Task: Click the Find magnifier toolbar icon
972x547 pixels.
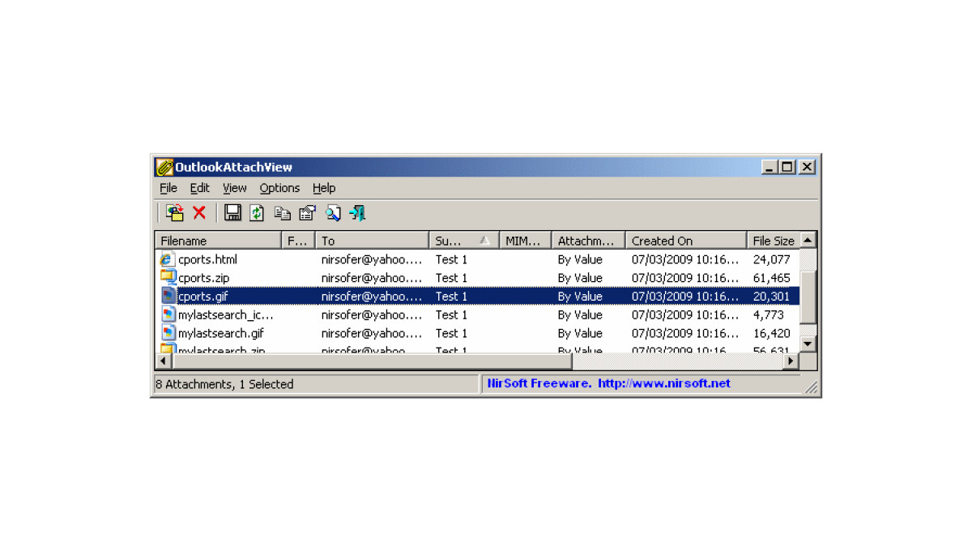Action: pyautogui.click(x=332, y=213)
